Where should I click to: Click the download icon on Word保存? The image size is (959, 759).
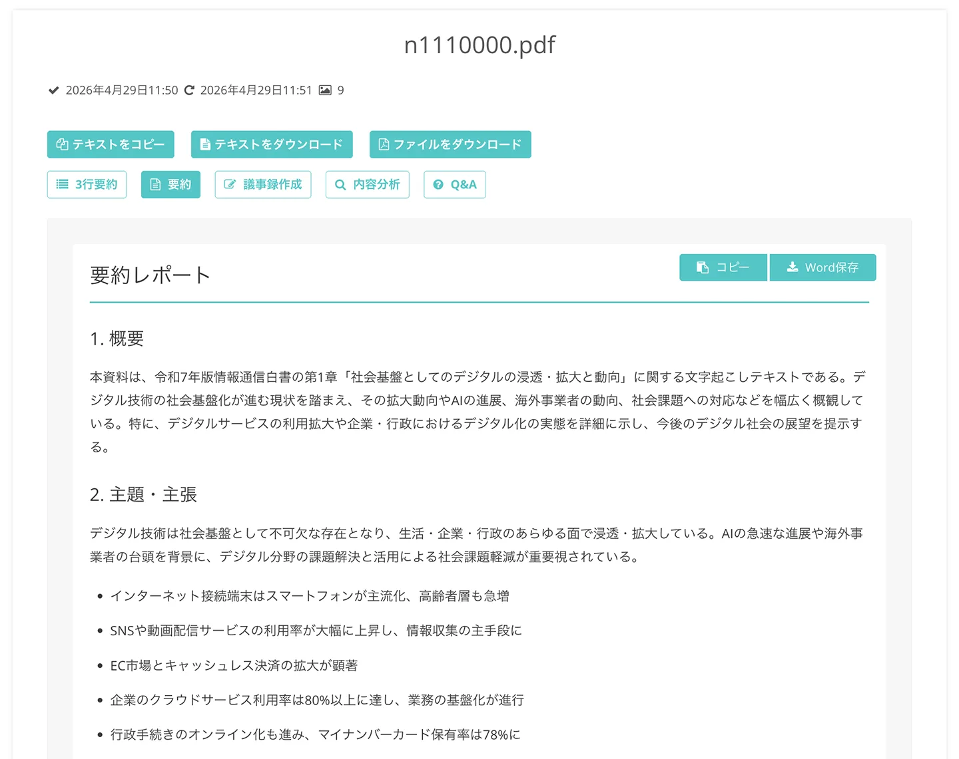point(792,267)
